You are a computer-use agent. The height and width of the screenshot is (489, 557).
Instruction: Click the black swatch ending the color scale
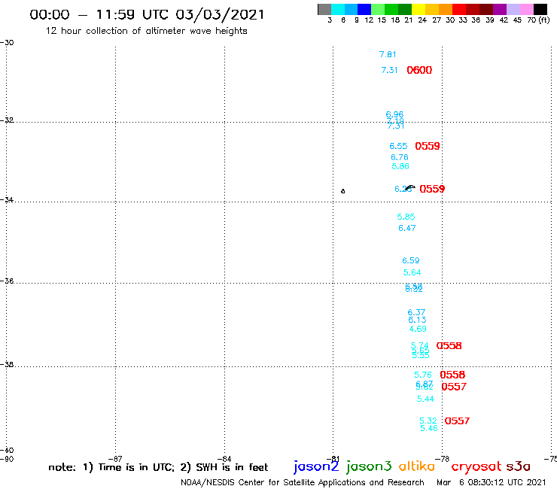click(x=540, y=9)
